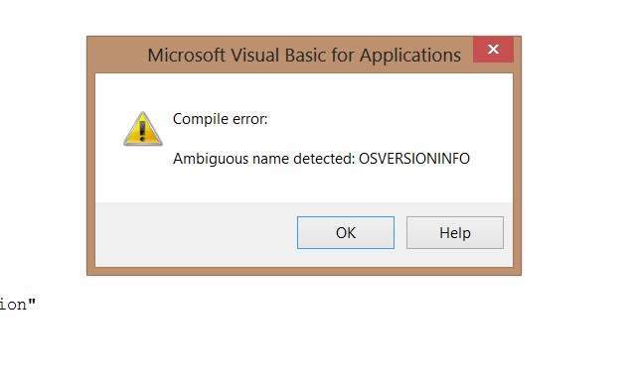Click the yellow warning triangle icon
The height and width of the screenshot is (377, 635).
tap(142, 129)
